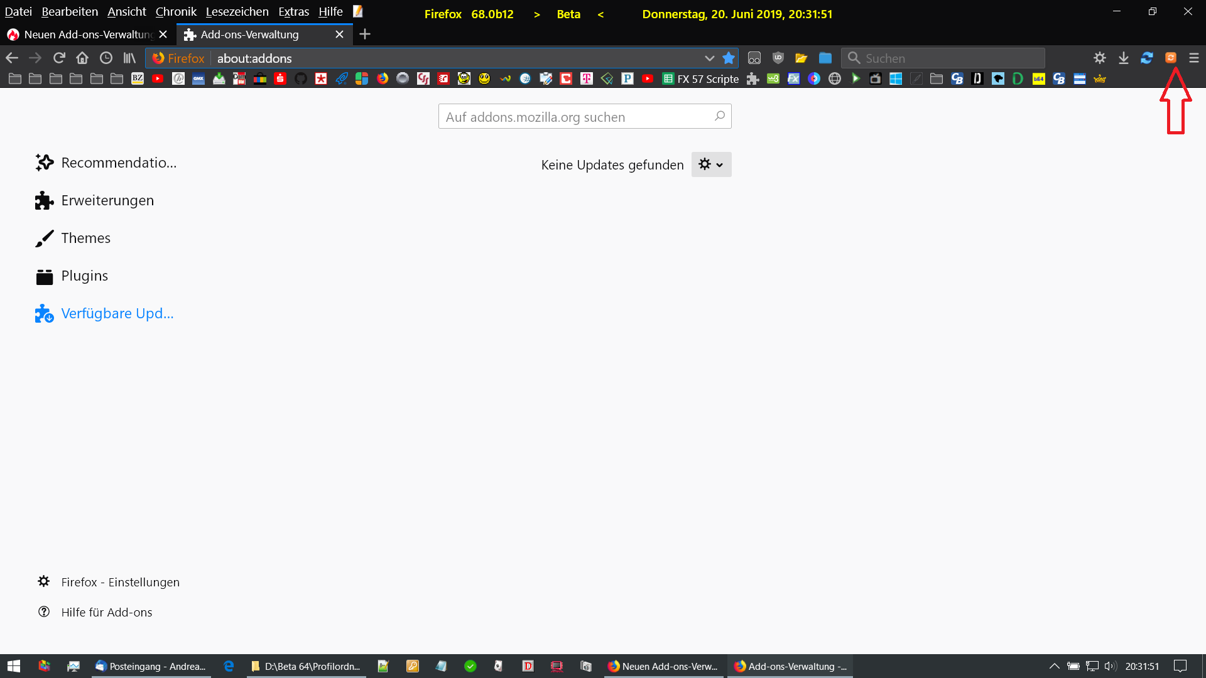Screen dimensions: 1206x678
Task: Click the orange restart icon in toolbar
Action: pyautogui.click(x=1170, y=58)
